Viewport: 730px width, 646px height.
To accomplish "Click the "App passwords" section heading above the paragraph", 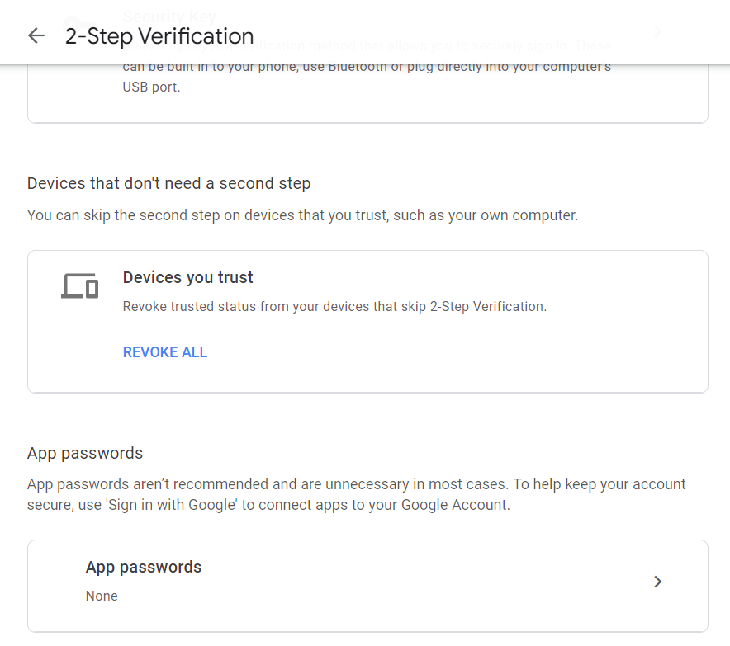I will pos(85,453).
